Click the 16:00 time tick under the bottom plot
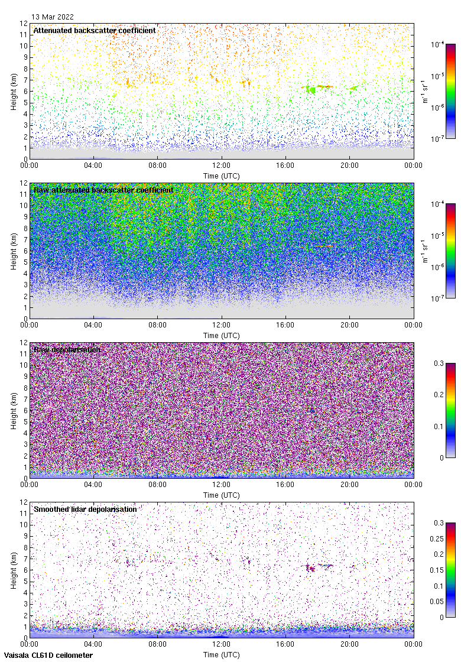The image size is (461, 662). click(285, 645)
